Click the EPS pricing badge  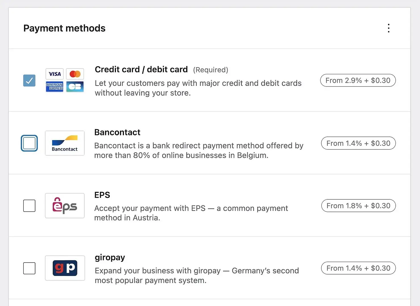click(x=358, y=206)
